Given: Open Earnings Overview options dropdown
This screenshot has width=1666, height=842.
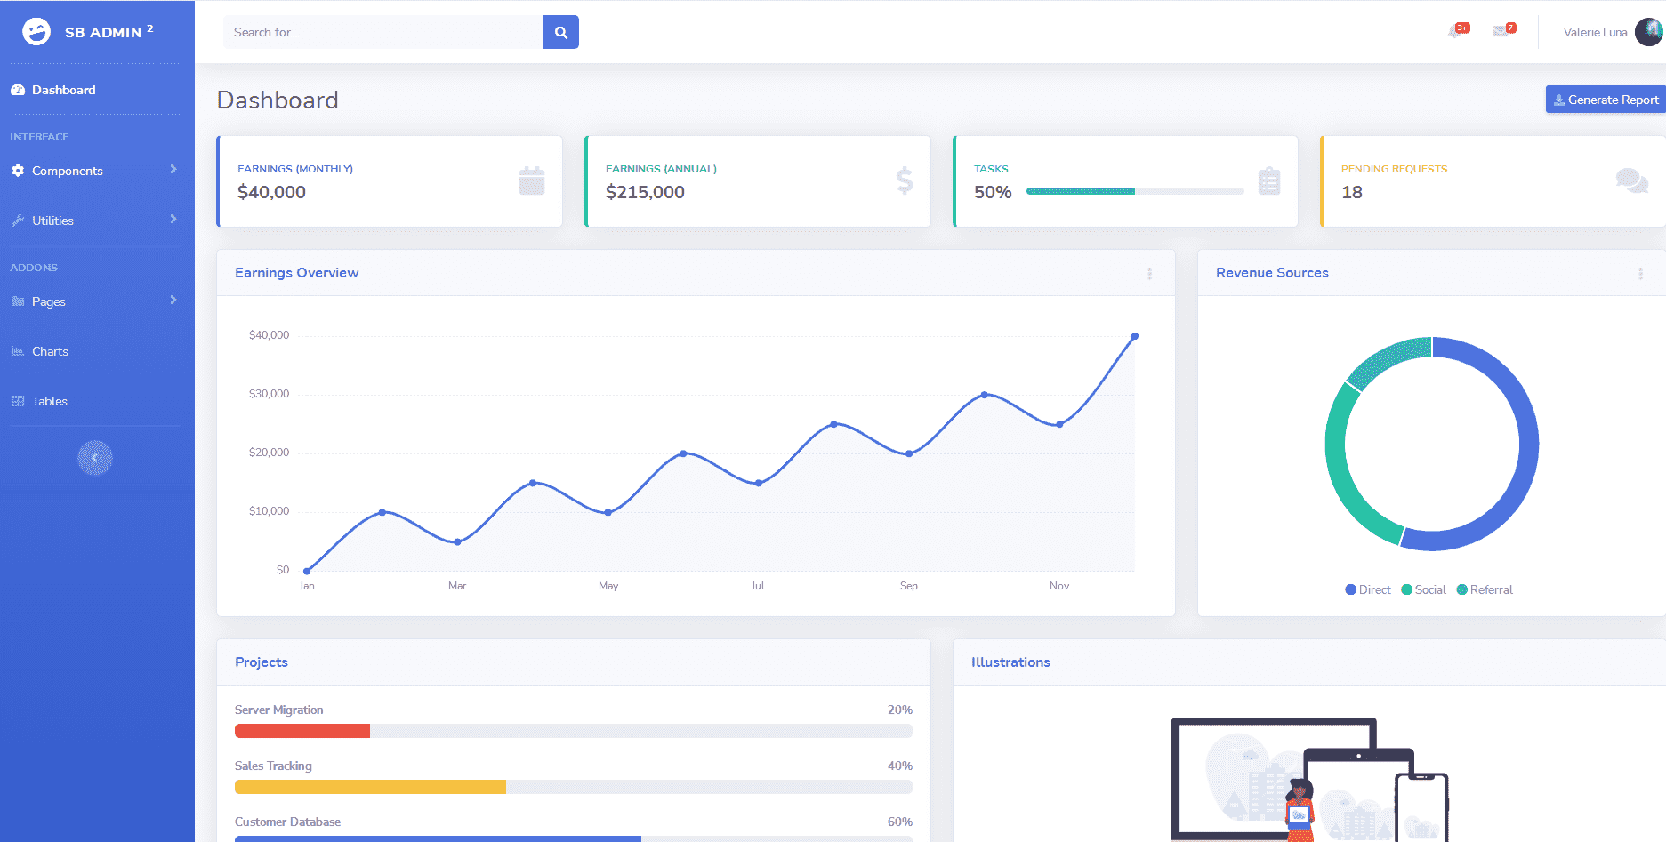Looking at the screenshot, I should tap(1149, 274).
